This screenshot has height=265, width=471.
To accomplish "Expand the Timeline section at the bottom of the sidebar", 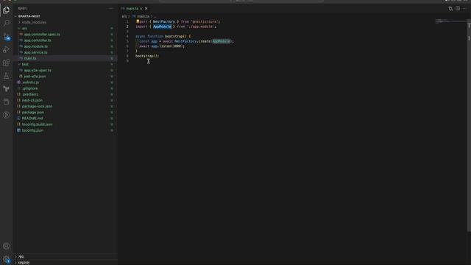I will [x=24, y=263].
